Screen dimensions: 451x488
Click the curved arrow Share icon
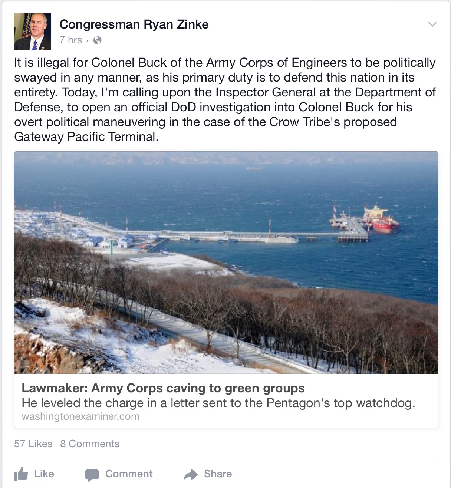(x=191, y=474)
